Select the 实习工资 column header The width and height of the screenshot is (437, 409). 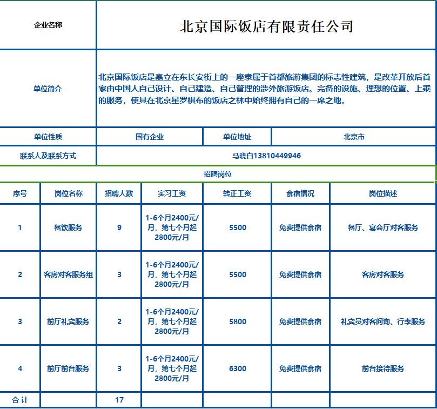pos(172,193)
